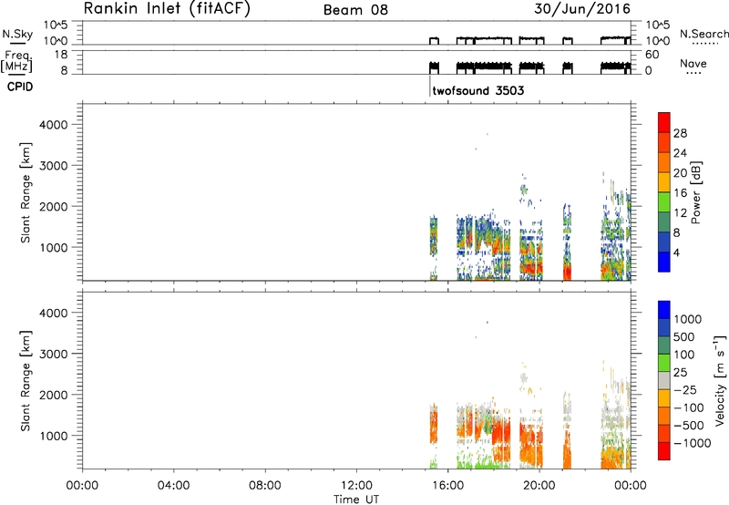Viewport: 729px width, 505px height.
Task: Click the '4000' tick in the power panel
Action: 54,125
